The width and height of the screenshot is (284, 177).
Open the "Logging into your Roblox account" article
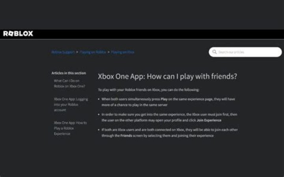click(x=71, y=105)
